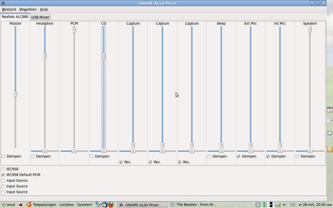Open the Systeem panel menu
The image size is (333, 208).
[84, 205]
